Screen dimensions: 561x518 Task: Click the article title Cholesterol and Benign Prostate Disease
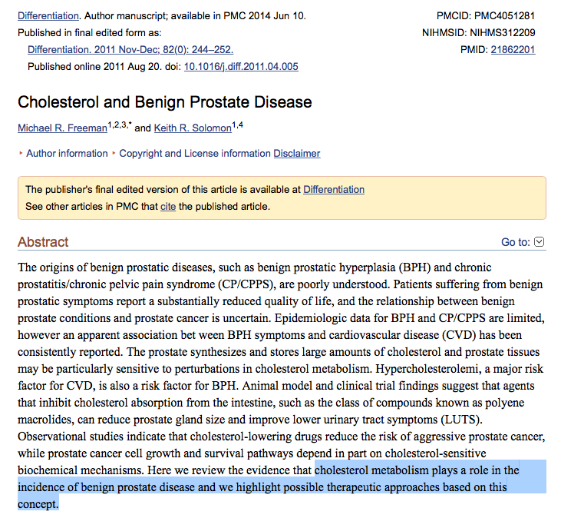(164, 102)
